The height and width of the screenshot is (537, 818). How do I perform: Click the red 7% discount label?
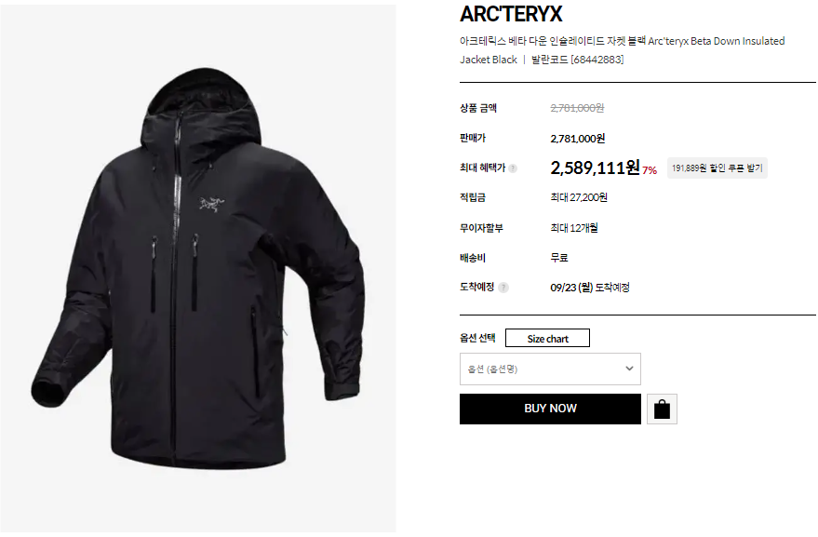[x=649, y=170]
